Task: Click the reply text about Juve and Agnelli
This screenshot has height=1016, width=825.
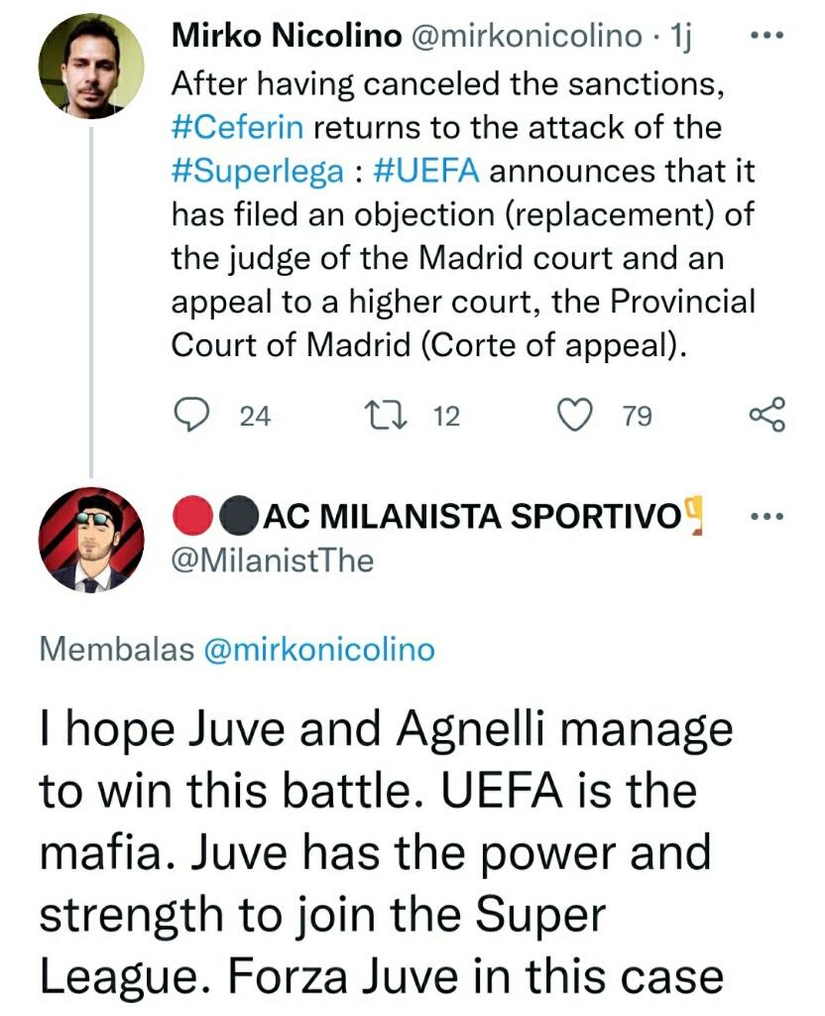Action: (387, 853)
